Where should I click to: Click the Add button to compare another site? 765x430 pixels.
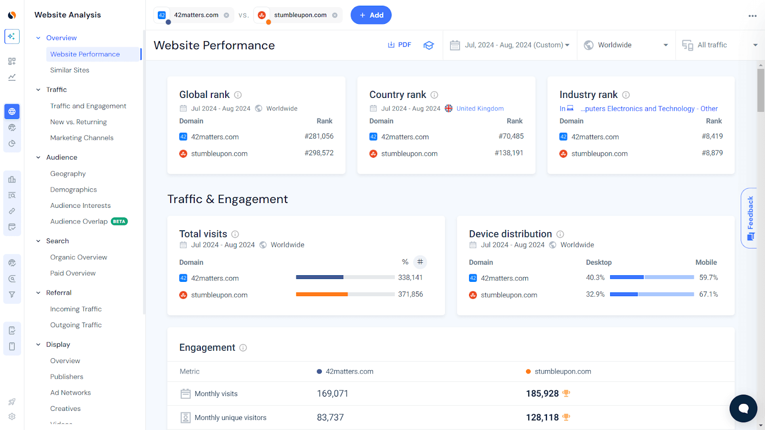[x=371, y=15]
